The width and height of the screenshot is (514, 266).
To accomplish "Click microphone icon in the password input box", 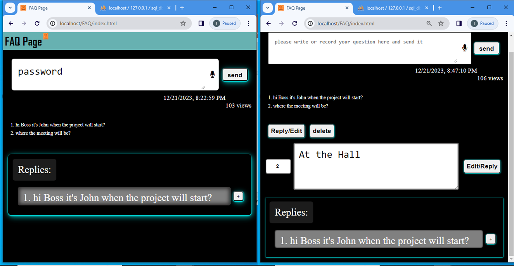I will pyautogui.click(x=212, y=75).
